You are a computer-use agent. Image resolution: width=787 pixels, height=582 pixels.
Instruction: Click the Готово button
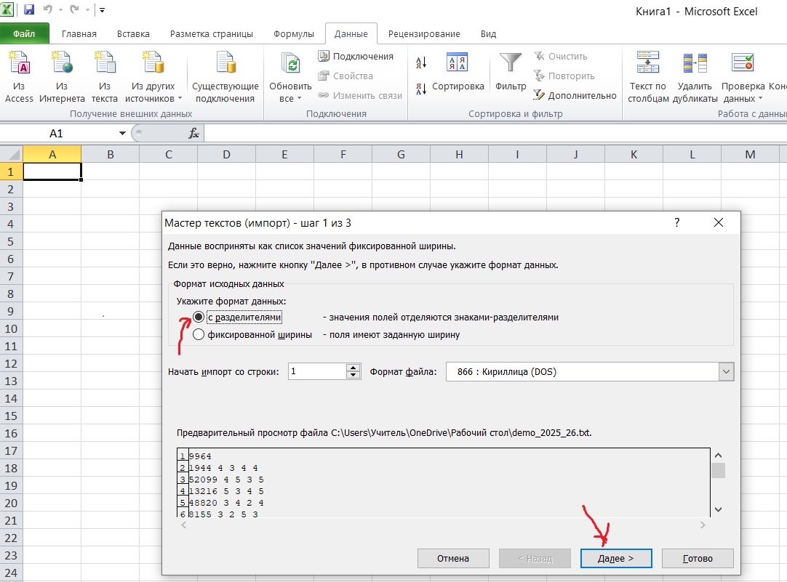pos(698,558)
